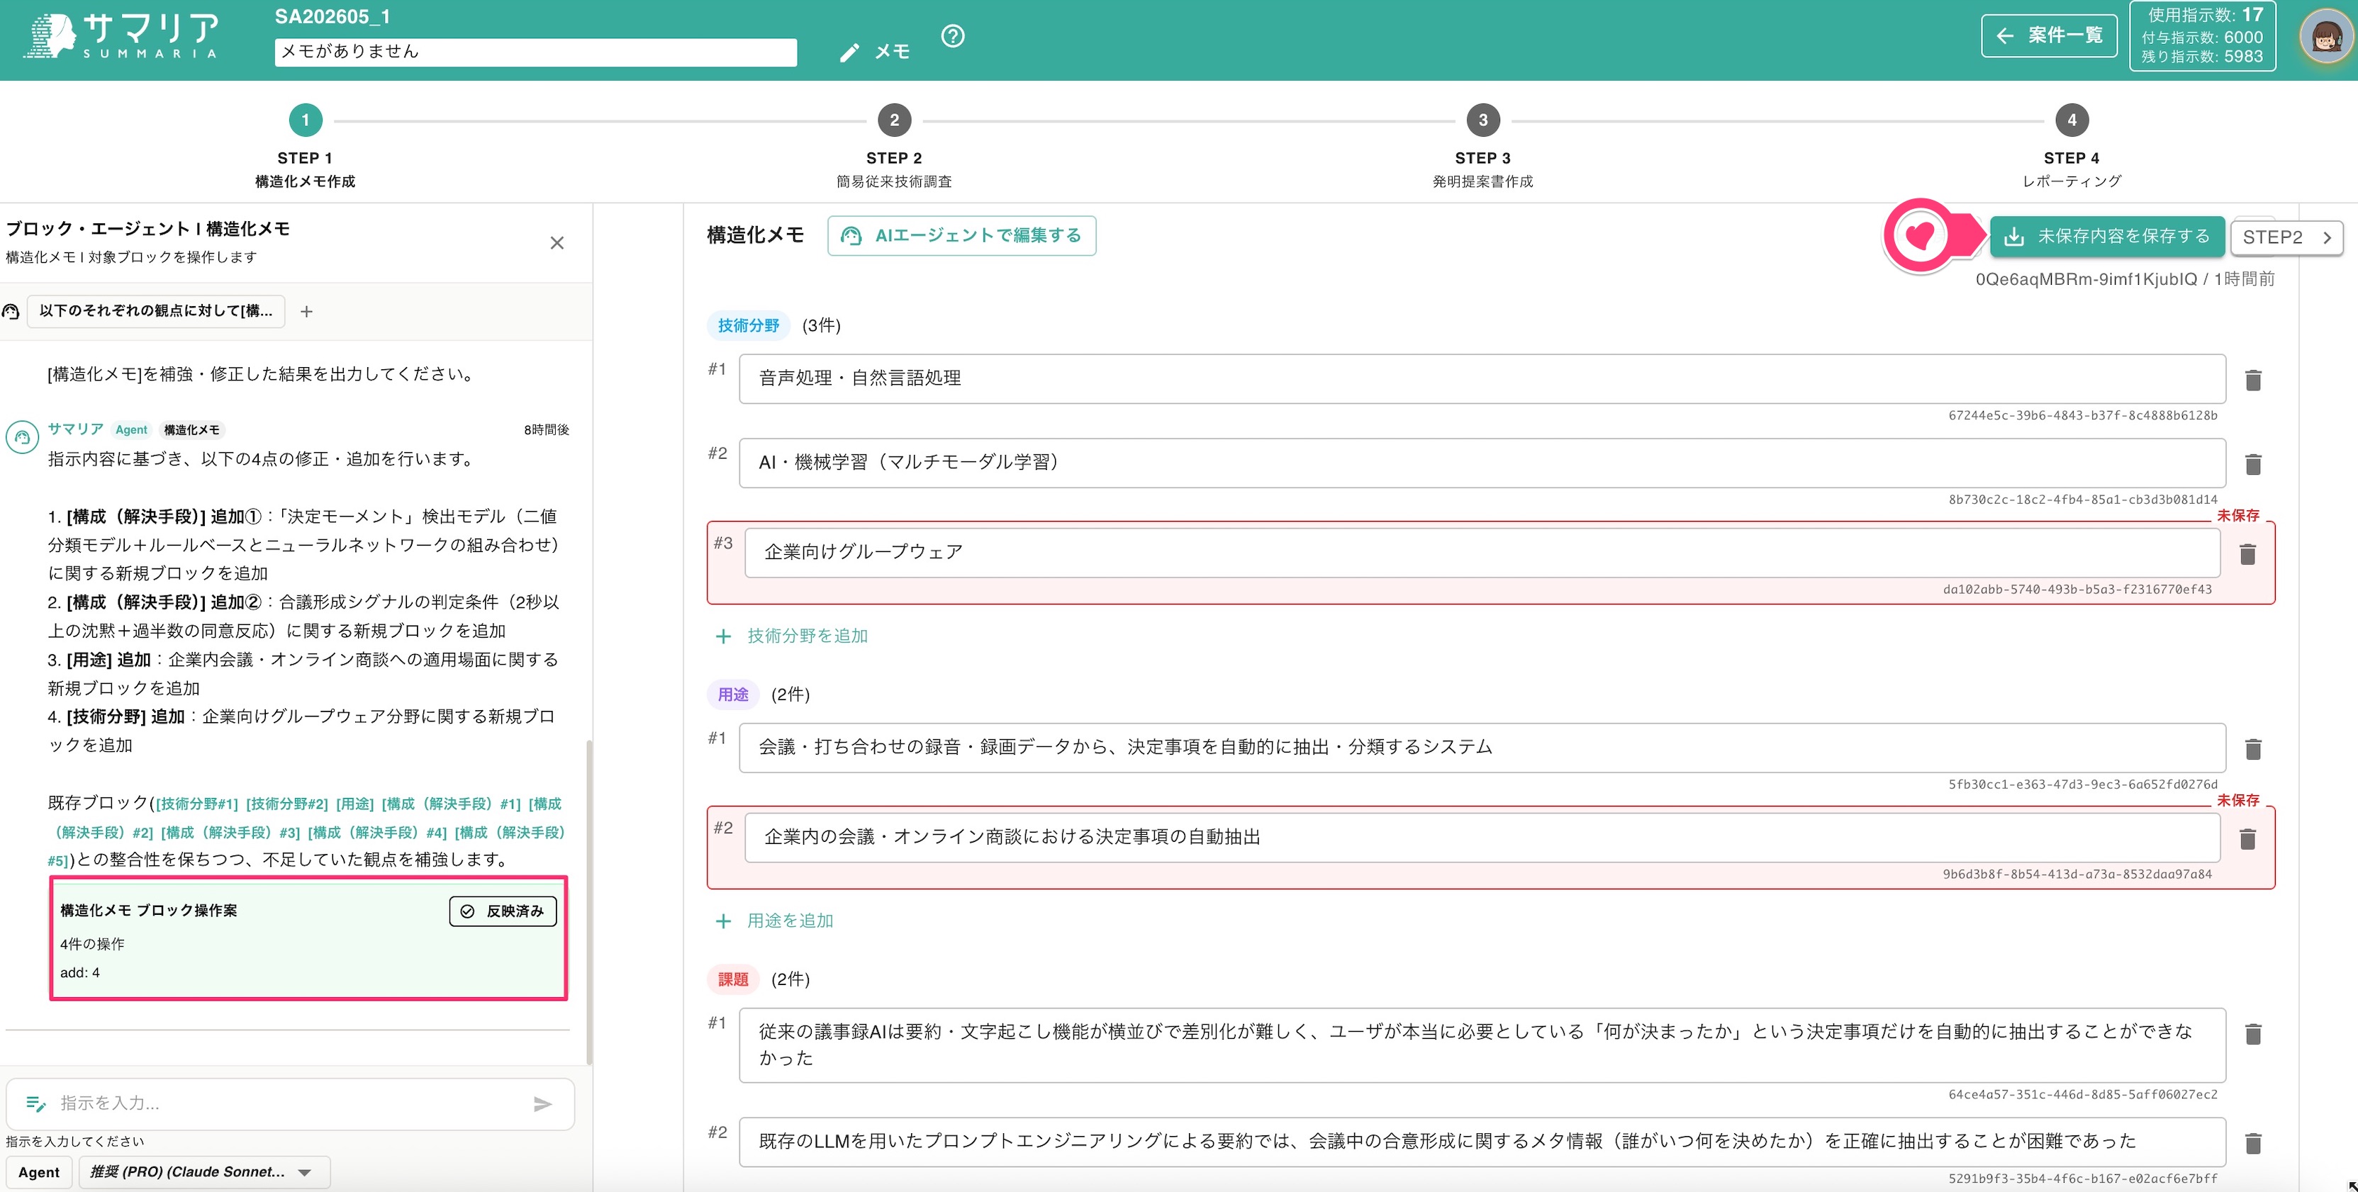2358x1192 pixels.
Task: Click the 使用指示数 usage counter box
Action: (2203, 35)
